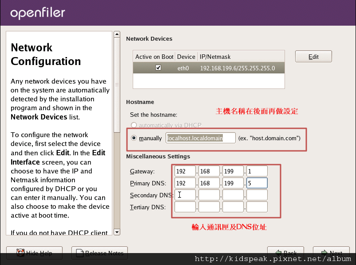Click Primary DNS second octet field

click(x=209, y=183)
